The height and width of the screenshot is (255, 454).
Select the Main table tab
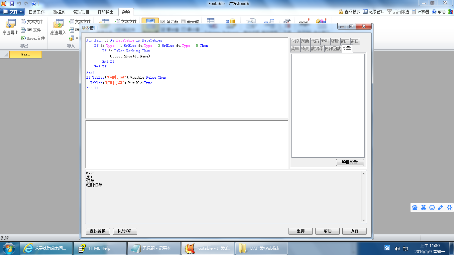[26, 54]
